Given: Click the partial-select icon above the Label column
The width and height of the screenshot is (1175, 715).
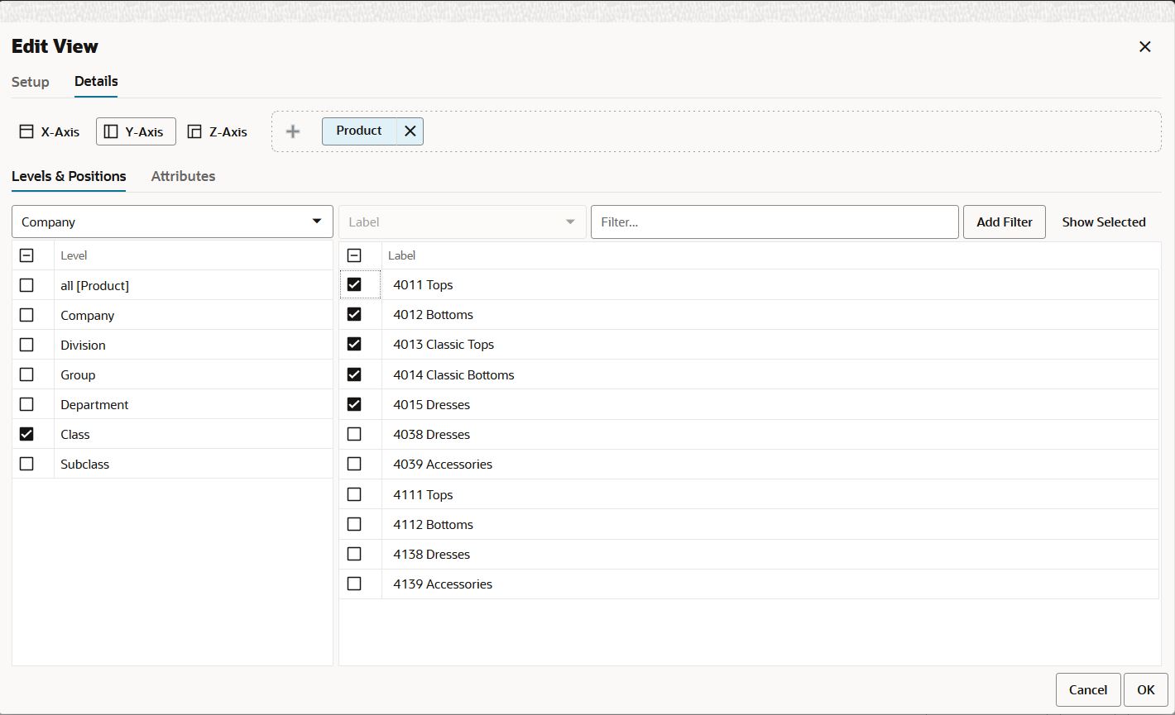Looking at the screenshot, I should point(355,255).
